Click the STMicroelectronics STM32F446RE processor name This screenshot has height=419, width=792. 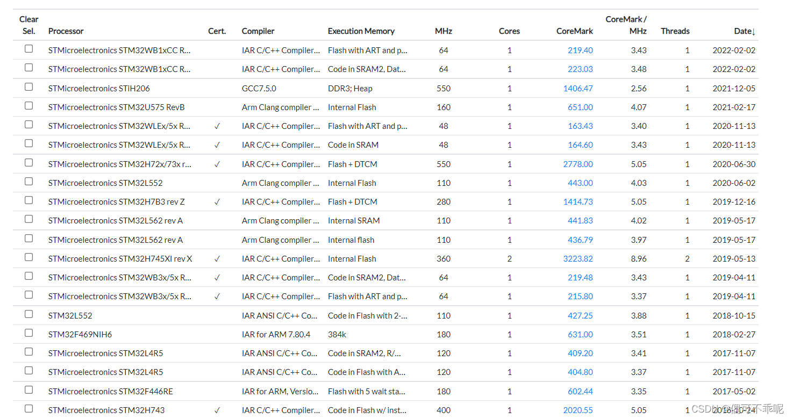(111, 392)
